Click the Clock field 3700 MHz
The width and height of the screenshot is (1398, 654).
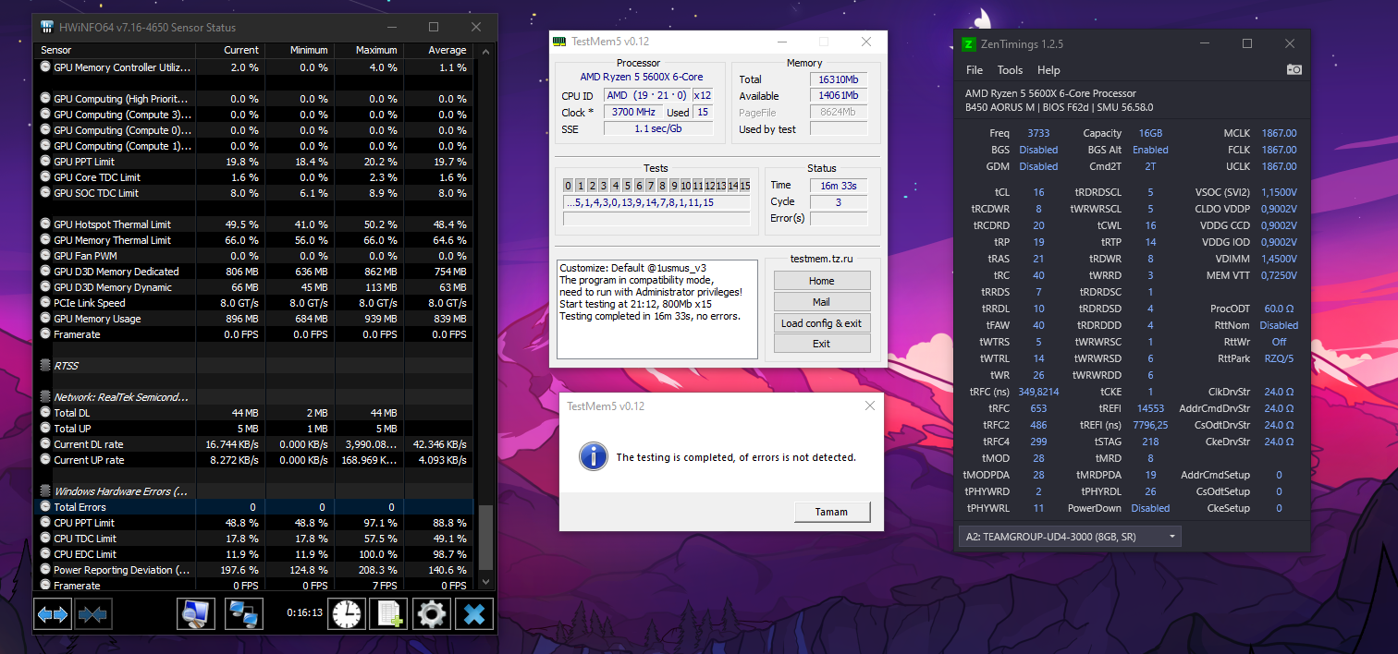[x=633, y=112]
